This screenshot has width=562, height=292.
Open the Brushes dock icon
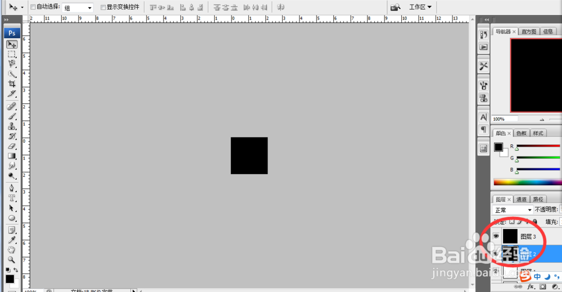(x=483, y=85)
